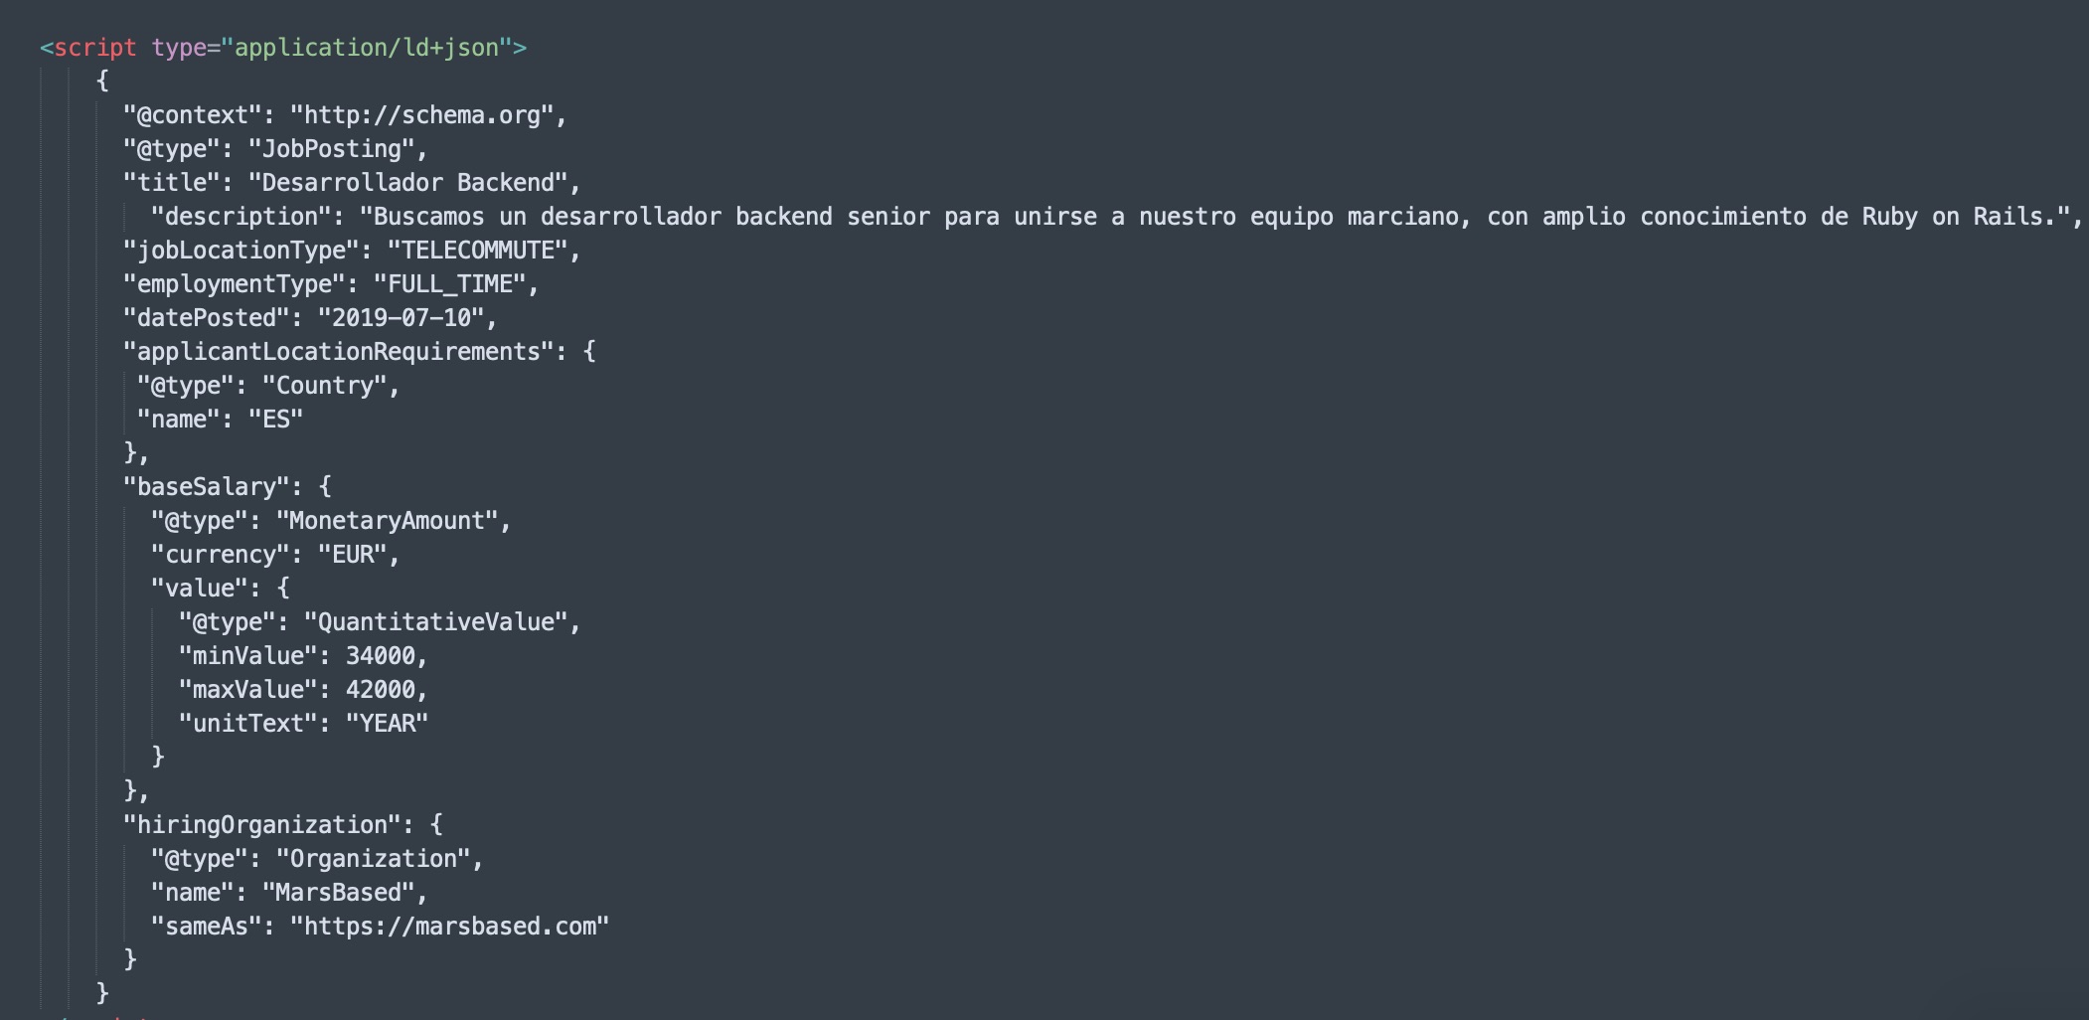This screenshot has height=1020, width=2089.
Task: Click the FULL_TIME employment type value
Action: (x=449, y=284)
